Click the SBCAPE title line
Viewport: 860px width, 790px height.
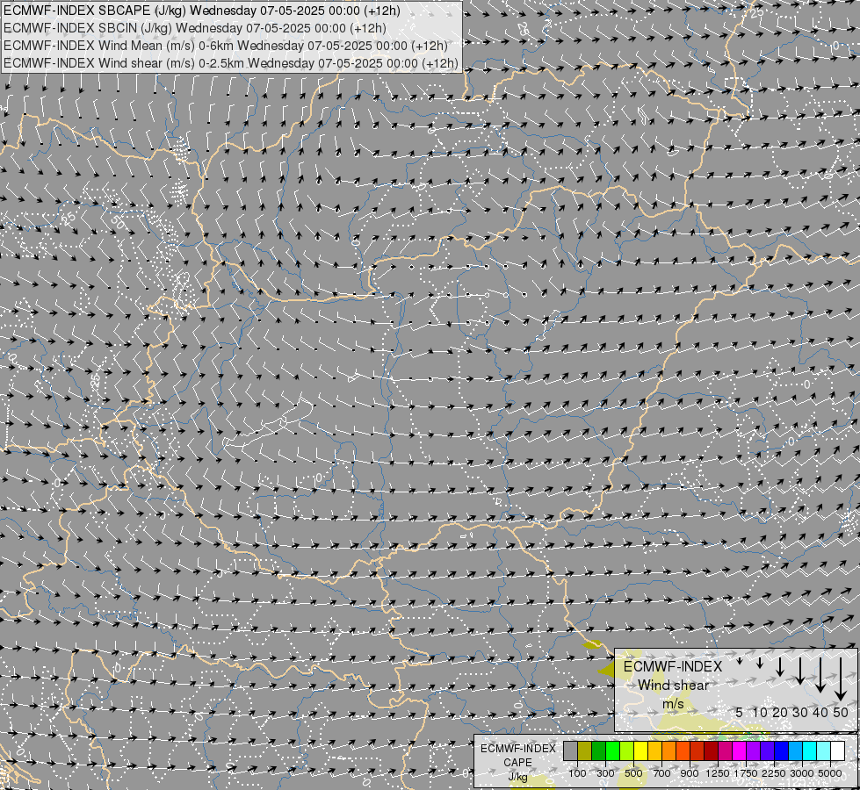pos(202,11)
